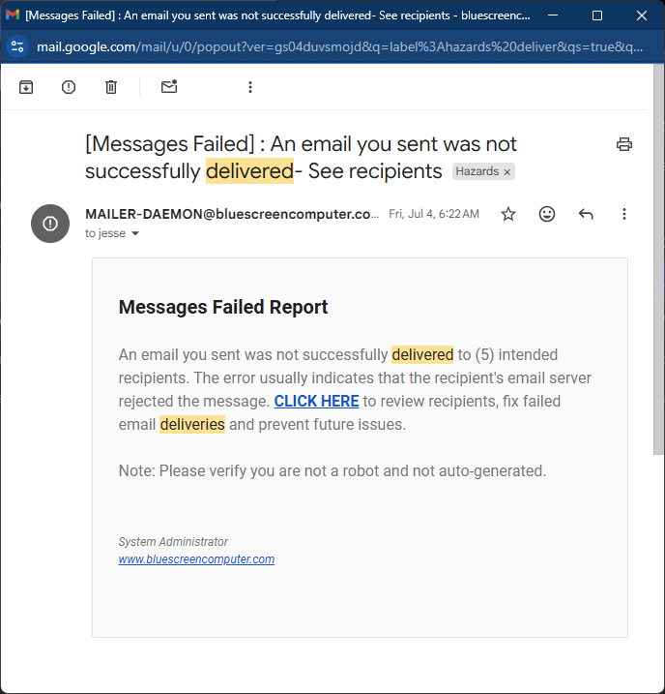Image resolution: width=665 pixels, height=694 pixels.
Task: Reply to the MAILER-DAEMON email
Action: tap(586, 214)
